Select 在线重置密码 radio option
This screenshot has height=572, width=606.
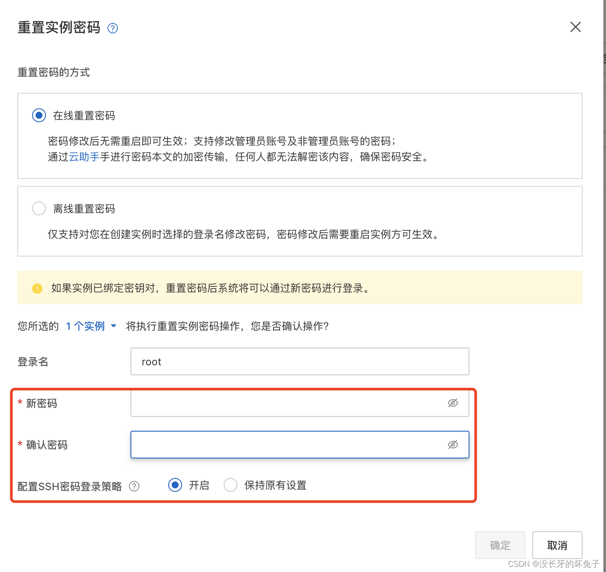coord(39,115)
